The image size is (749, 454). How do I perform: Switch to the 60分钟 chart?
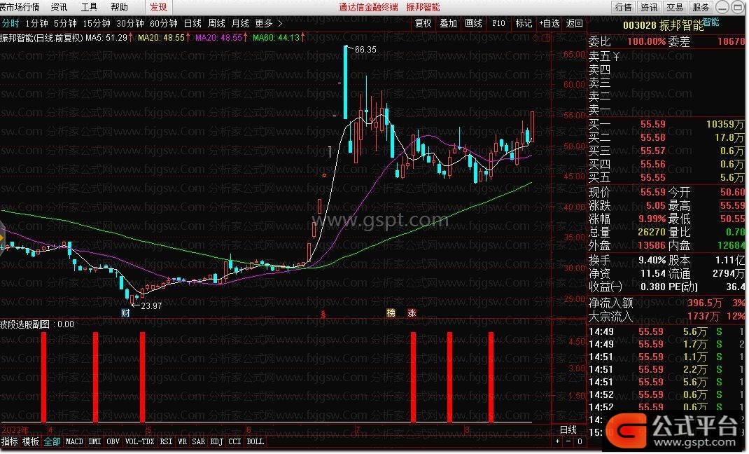pos(163,23)
